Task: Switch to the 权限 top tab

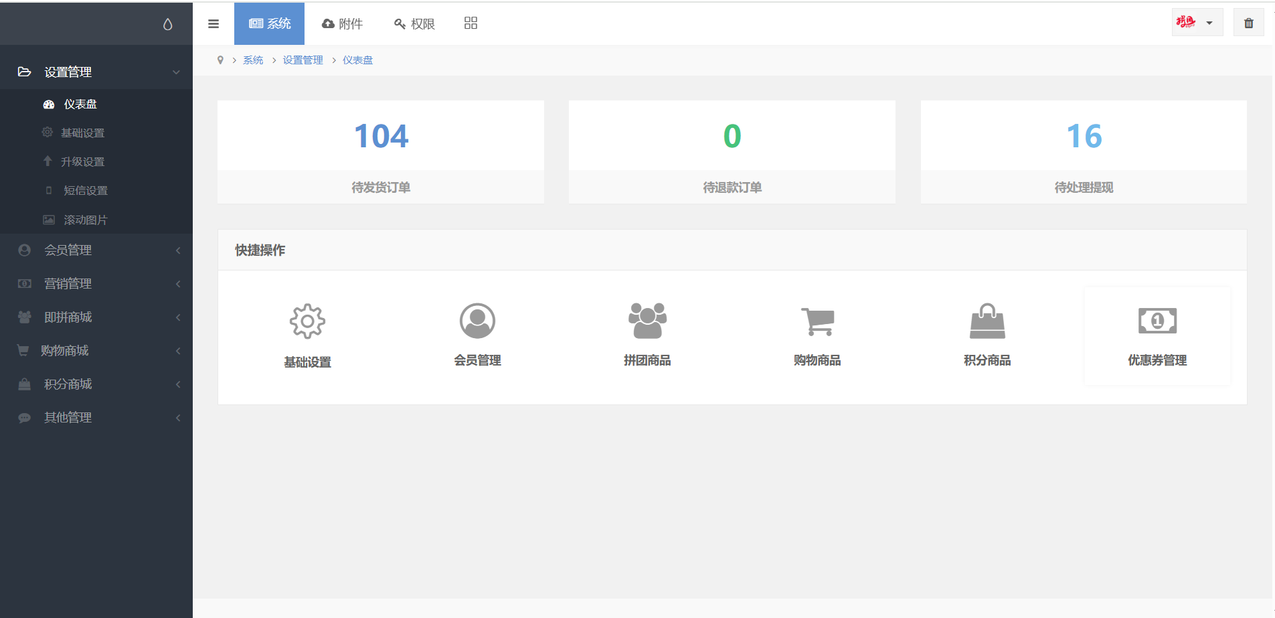Action: [415, 24]
